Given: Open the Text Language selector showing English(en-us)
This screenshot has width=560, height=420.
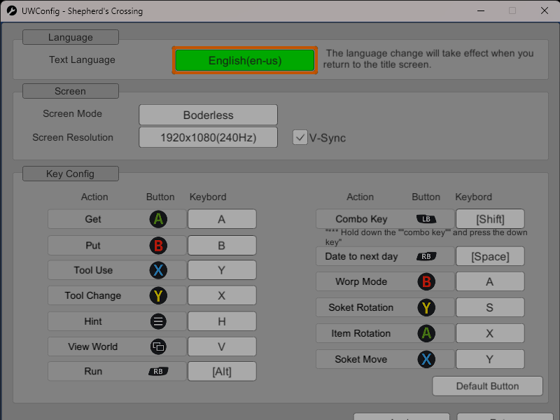Looking at the screenshot, I should click(x=244, y=60).
